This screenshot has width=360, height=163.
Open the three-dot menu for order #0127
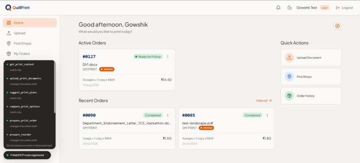tap(167, 57)
